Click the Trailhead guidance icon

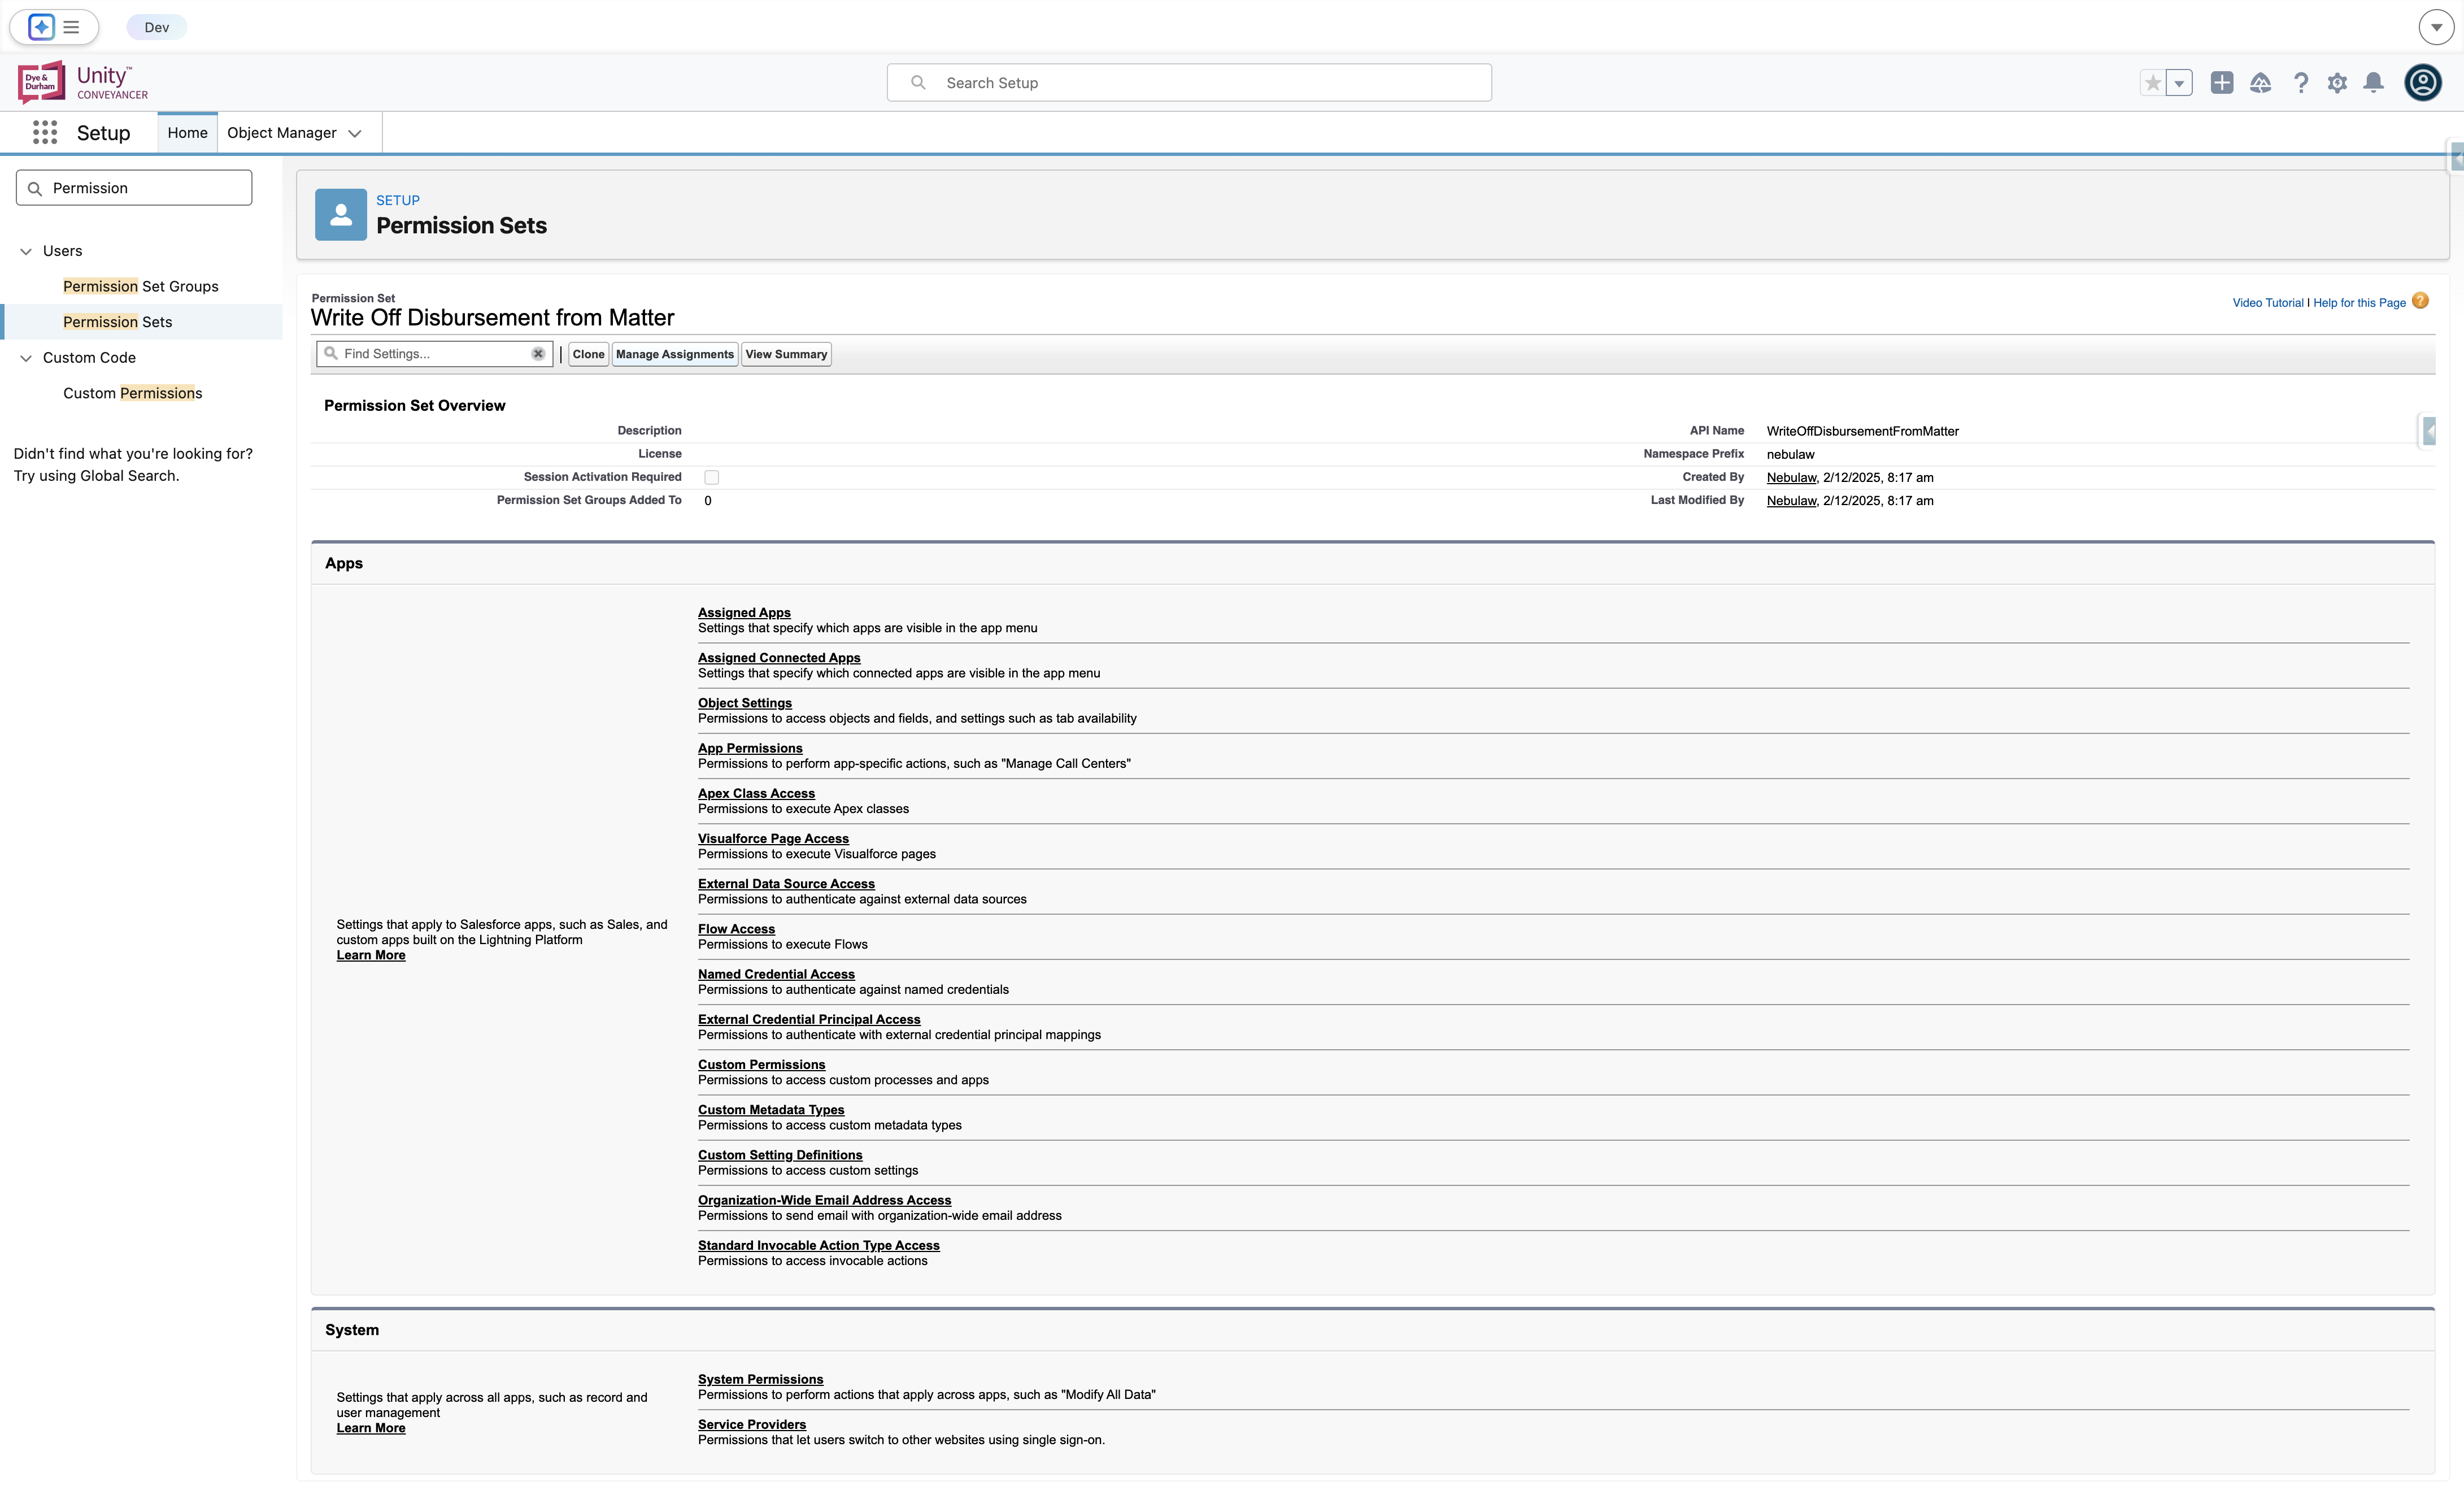point(2260,83)
